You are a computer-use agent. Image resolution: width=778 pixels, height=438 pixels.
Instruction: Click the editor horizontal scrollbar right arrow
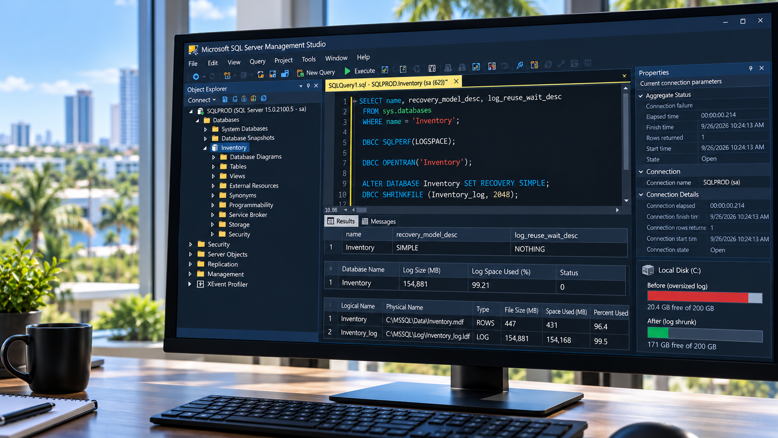click(x=617, y=210)
